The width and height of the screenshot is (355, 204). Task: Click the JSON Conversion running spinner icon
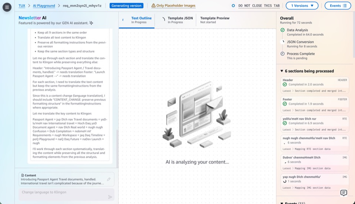tap(282, 42)
